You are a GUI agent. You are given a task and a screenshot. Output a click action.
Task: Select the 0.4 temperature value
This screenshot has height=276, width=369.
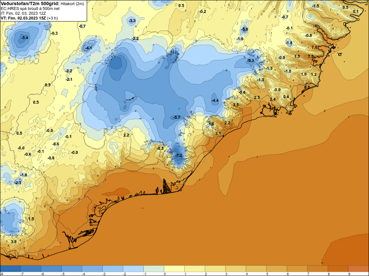pyautogui.click(x=286, y=97)
